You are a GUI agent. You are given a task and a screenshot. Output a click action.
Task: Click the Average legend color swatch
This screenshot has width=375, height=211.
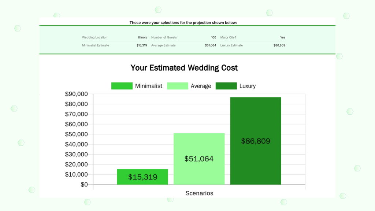click(x=177, y=86)
